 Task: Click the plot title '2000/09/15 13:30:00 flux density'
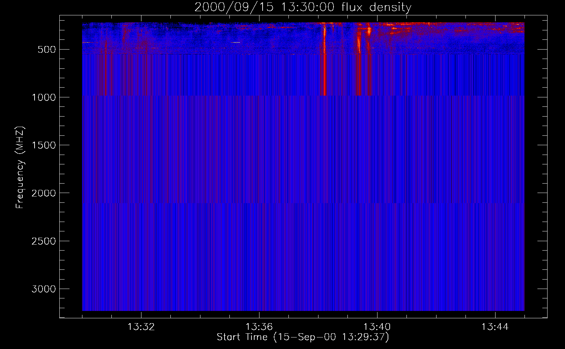click(x=302, y=7)
